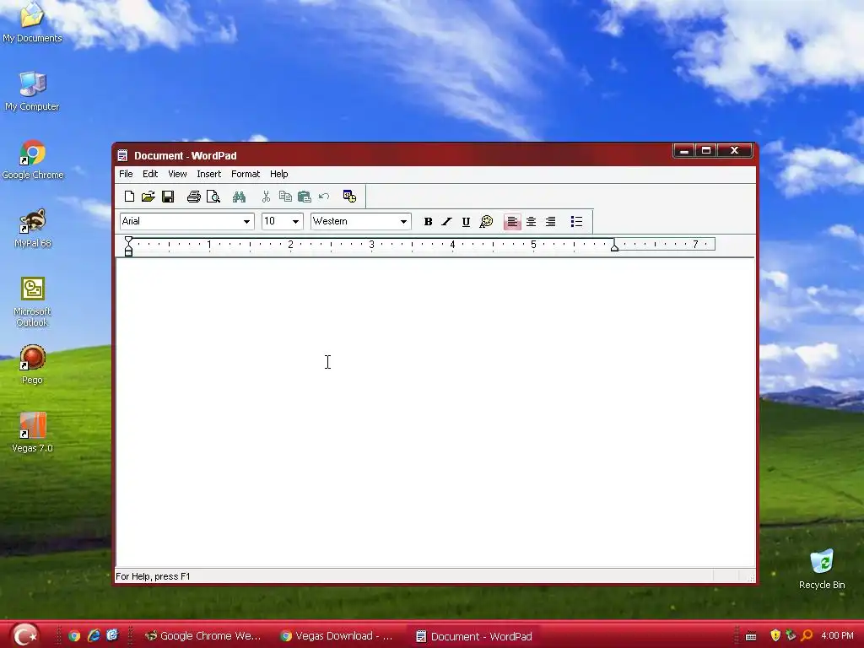
Task: Click the 4:00 PM clock
Action: [x=837, y=636]
